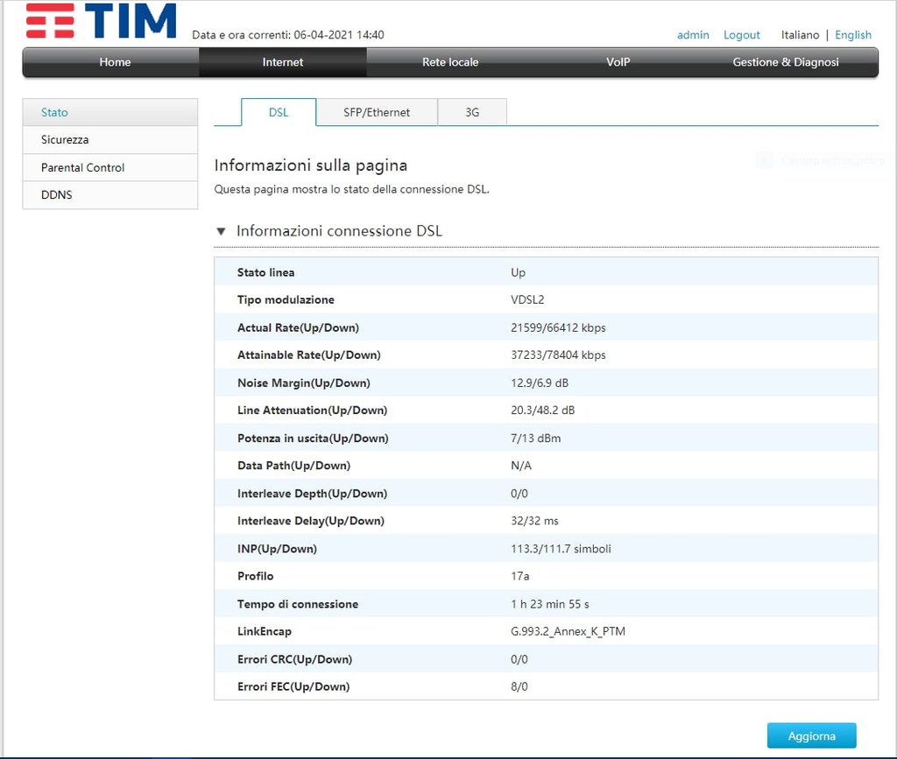Click the Errori CRC(Up/Down) label
This screenshot has width=897, height=759.
click(x=294, y=659)
